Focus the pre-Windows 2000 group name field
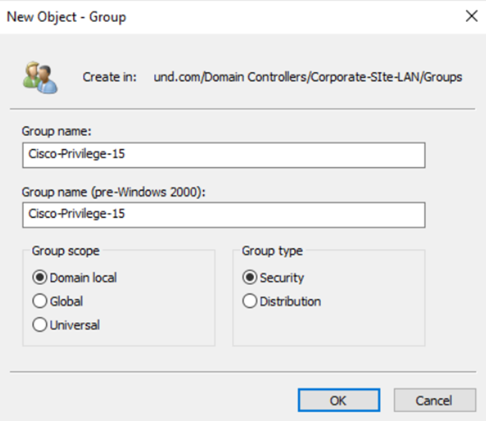Image resolution: width=486 pixels, height=421 pixels. point(224,215)
